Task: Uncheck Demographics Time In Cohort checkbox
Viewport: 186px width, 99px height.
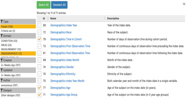Action: point(39,39)
